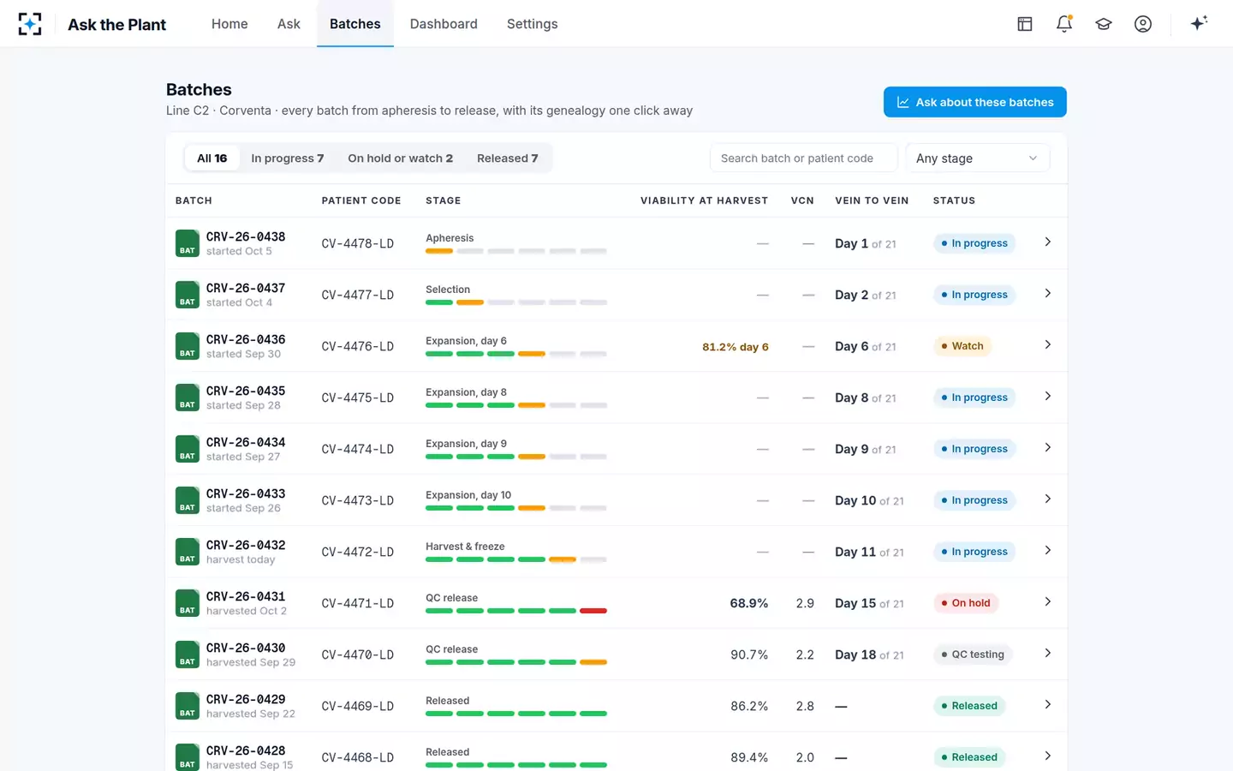Screen dimensions: 1233x771
Task: Click the Watch status badge
Action: [962, 346]
